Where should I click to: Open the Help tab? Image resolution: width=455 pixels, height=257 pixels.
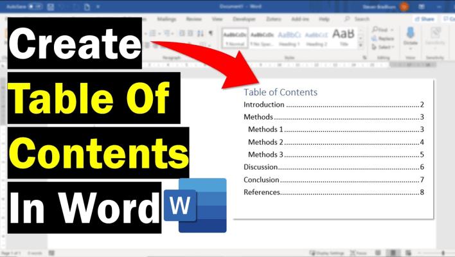coord(324,19)
